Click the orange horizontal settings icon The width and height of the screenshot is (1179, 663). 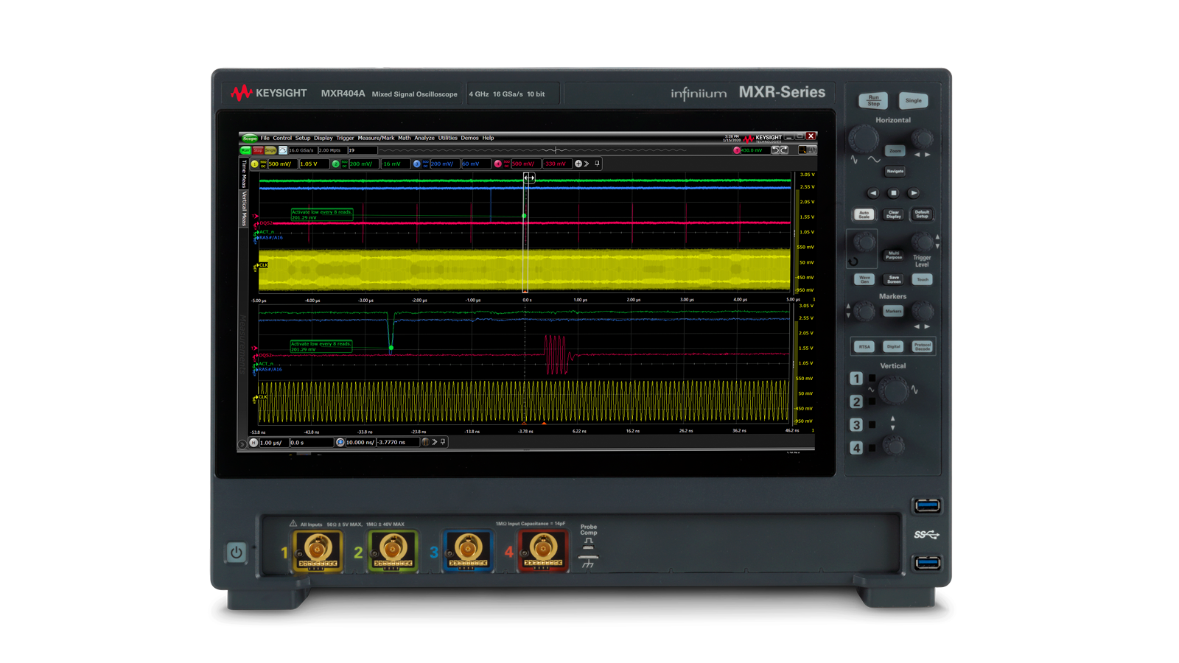[255, 442]
